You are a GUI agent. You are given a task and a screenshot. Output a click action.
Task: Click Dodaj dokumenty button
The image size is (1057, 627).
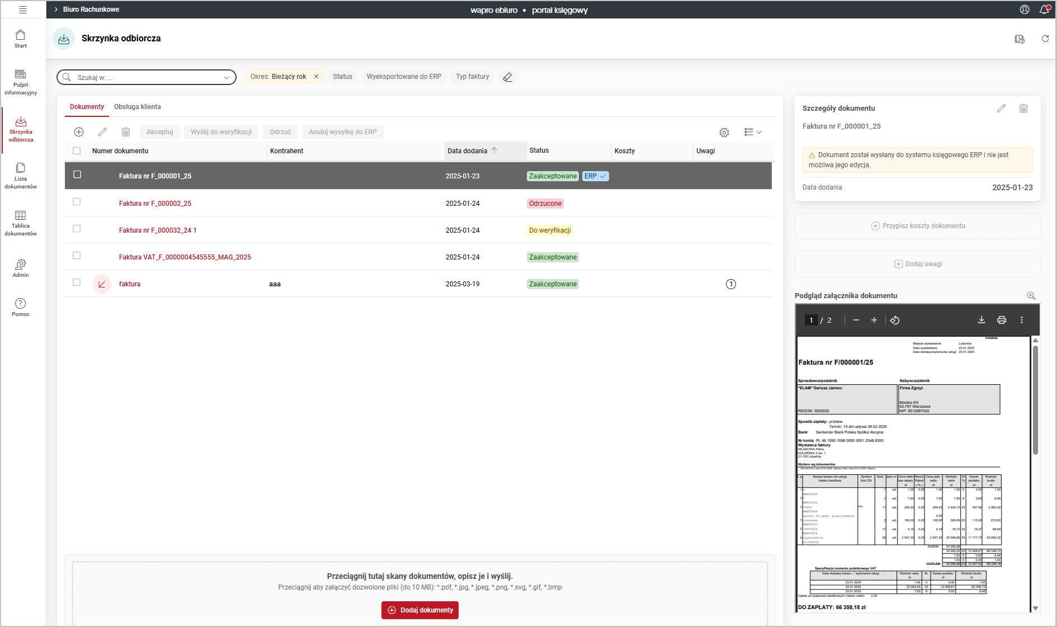pyautogui.click(x=420, y=610)
